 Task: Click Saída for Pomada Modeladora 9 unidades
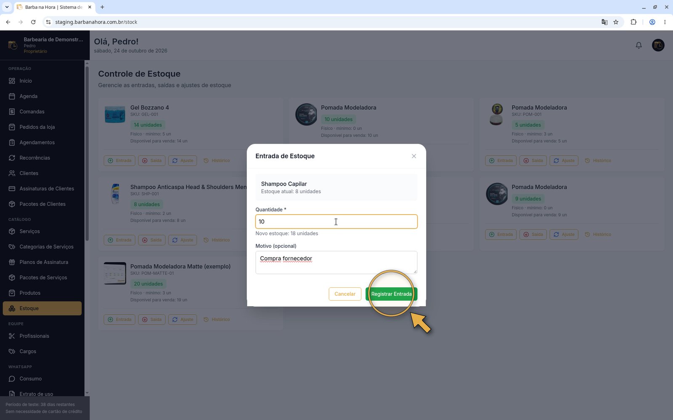pos(533,234)
